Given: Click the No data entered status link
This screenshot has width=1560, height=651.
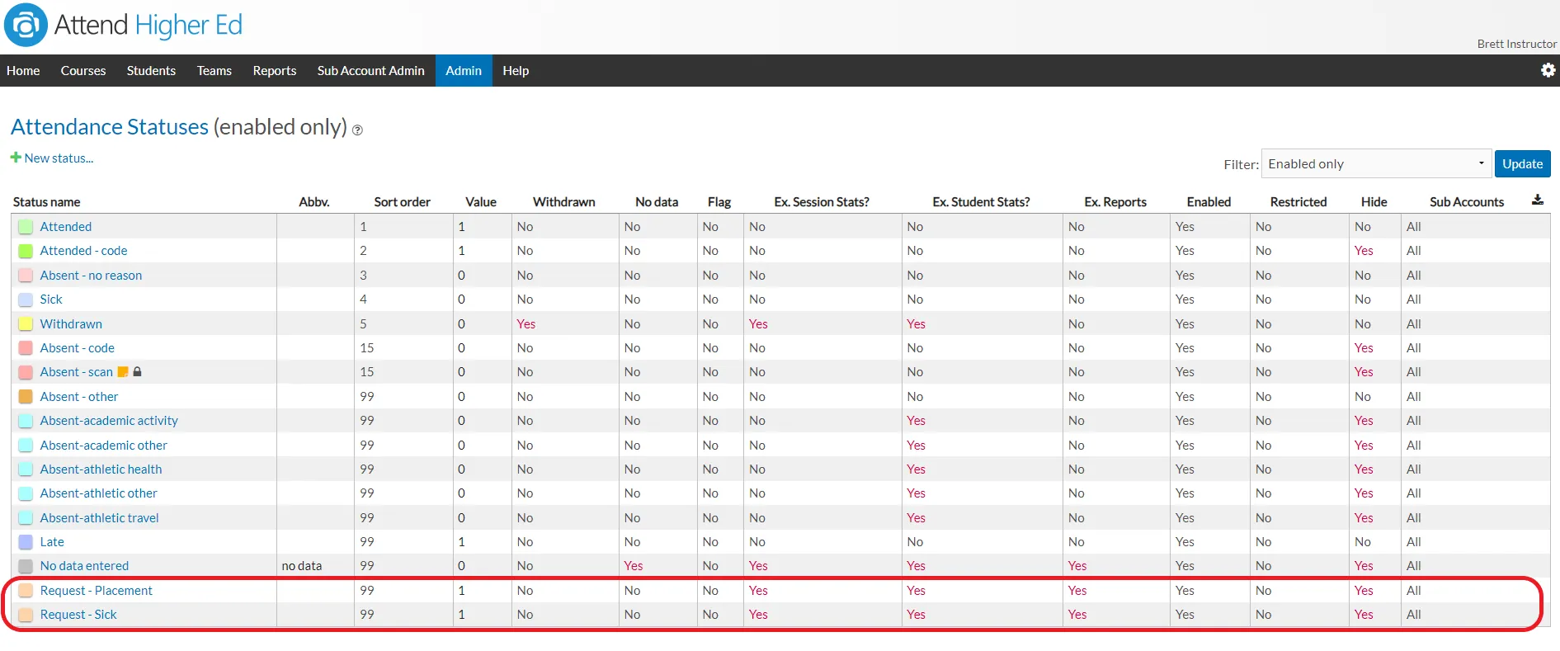Looking at the screenshot, I should click(x=84, y=566).
